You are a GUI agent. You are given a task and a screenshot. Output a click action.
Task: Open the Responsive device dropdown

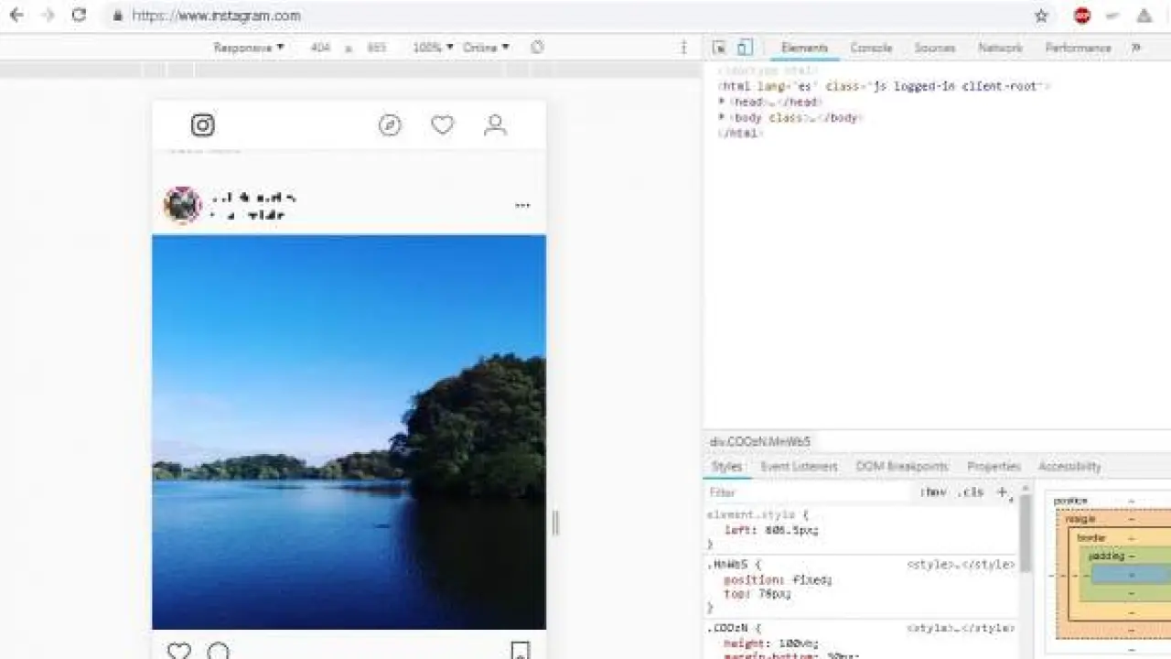[x=249, y=48]
